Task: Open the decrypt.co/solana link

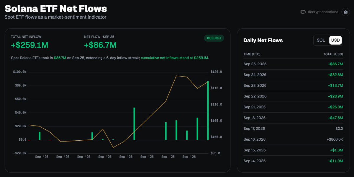Action: [x=322, y=12]
